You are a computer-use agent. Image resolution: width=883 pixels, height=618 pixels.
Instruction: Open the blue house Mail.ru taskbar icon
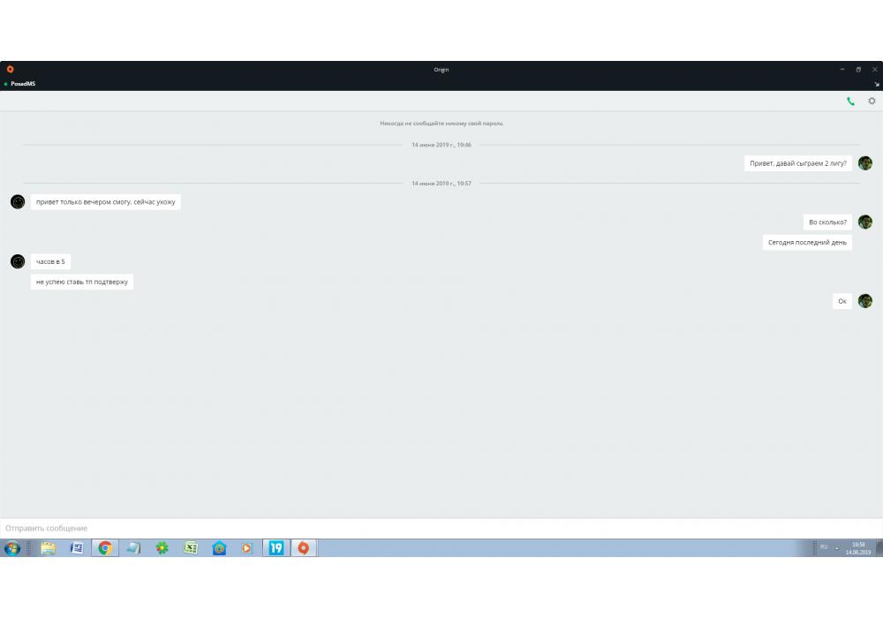(x=219, y=547)
